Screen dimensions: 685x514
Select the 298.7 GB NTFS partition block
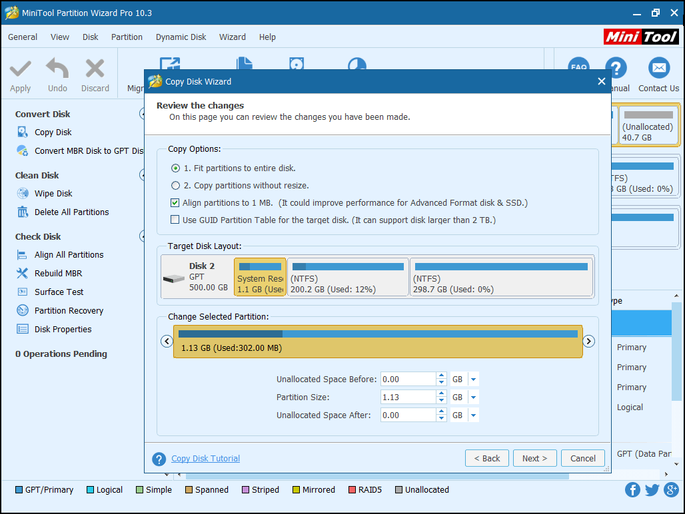coord(501,276)
